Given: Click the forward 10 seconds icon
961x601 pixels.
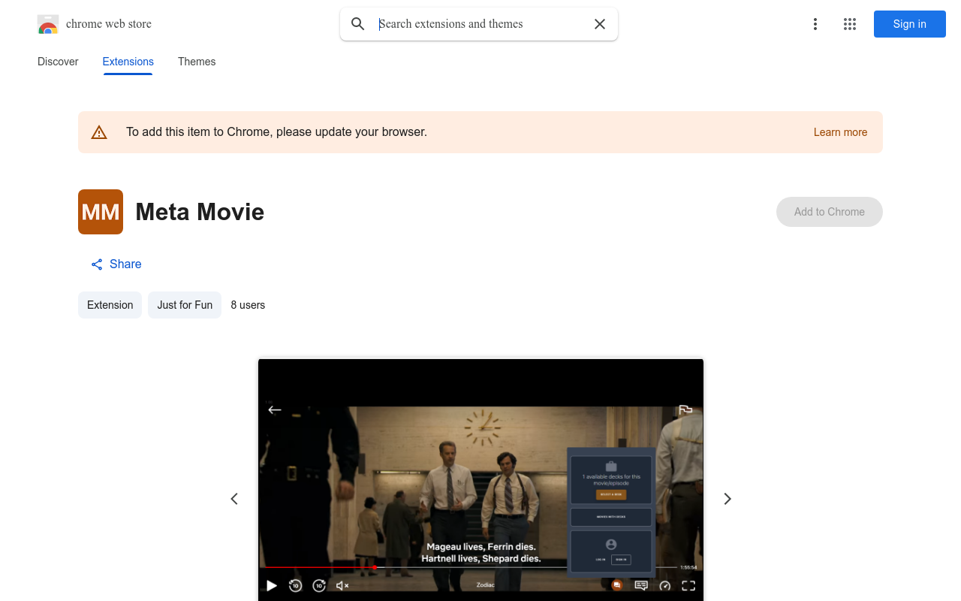Looking at the screenshot, I should [318, 585].
